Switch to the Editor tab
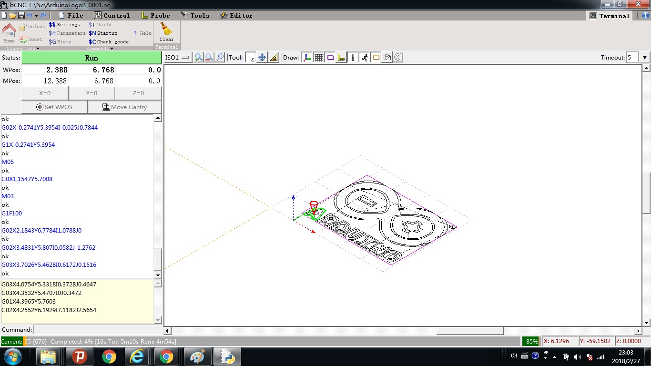651x366 pixels. (x=236, y=16)
